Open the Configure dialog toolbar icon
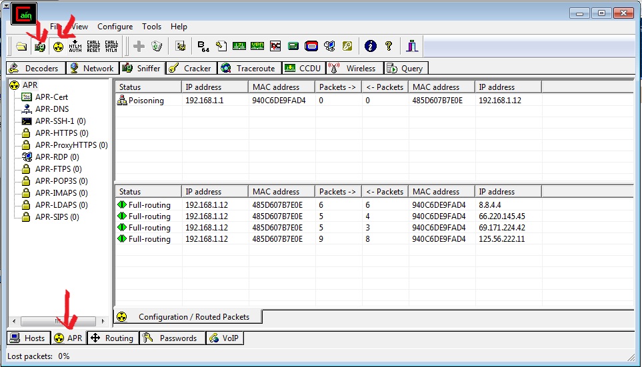The height and width of the screenshot is (367, 642). (x=181, y=46)
